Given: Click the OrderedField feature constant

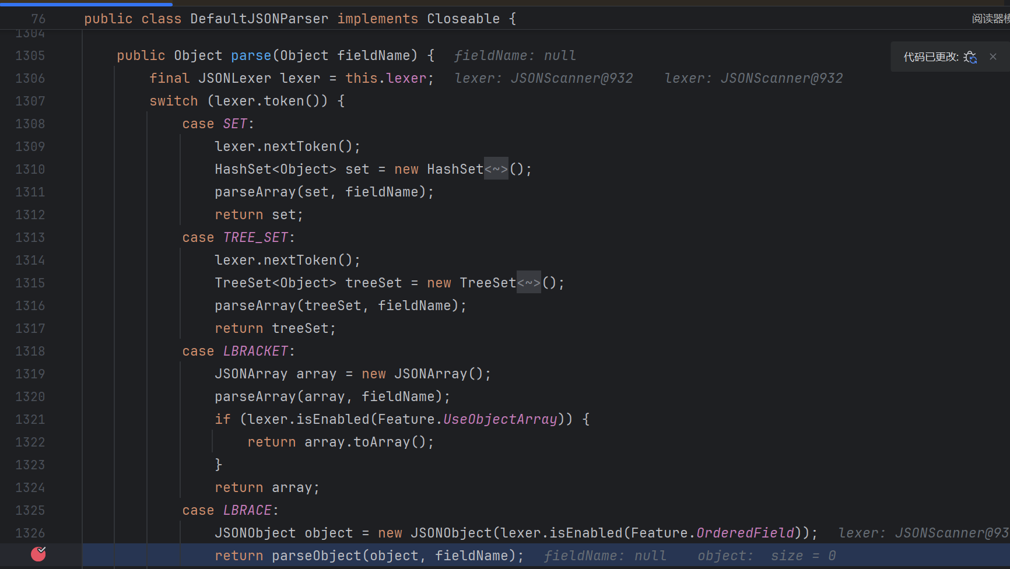Looking at the screenshot, I should [x=745, y=533].
